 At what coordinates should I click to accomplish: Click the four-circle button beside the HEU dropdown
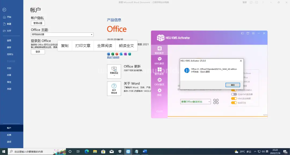(x=216, y=102)
